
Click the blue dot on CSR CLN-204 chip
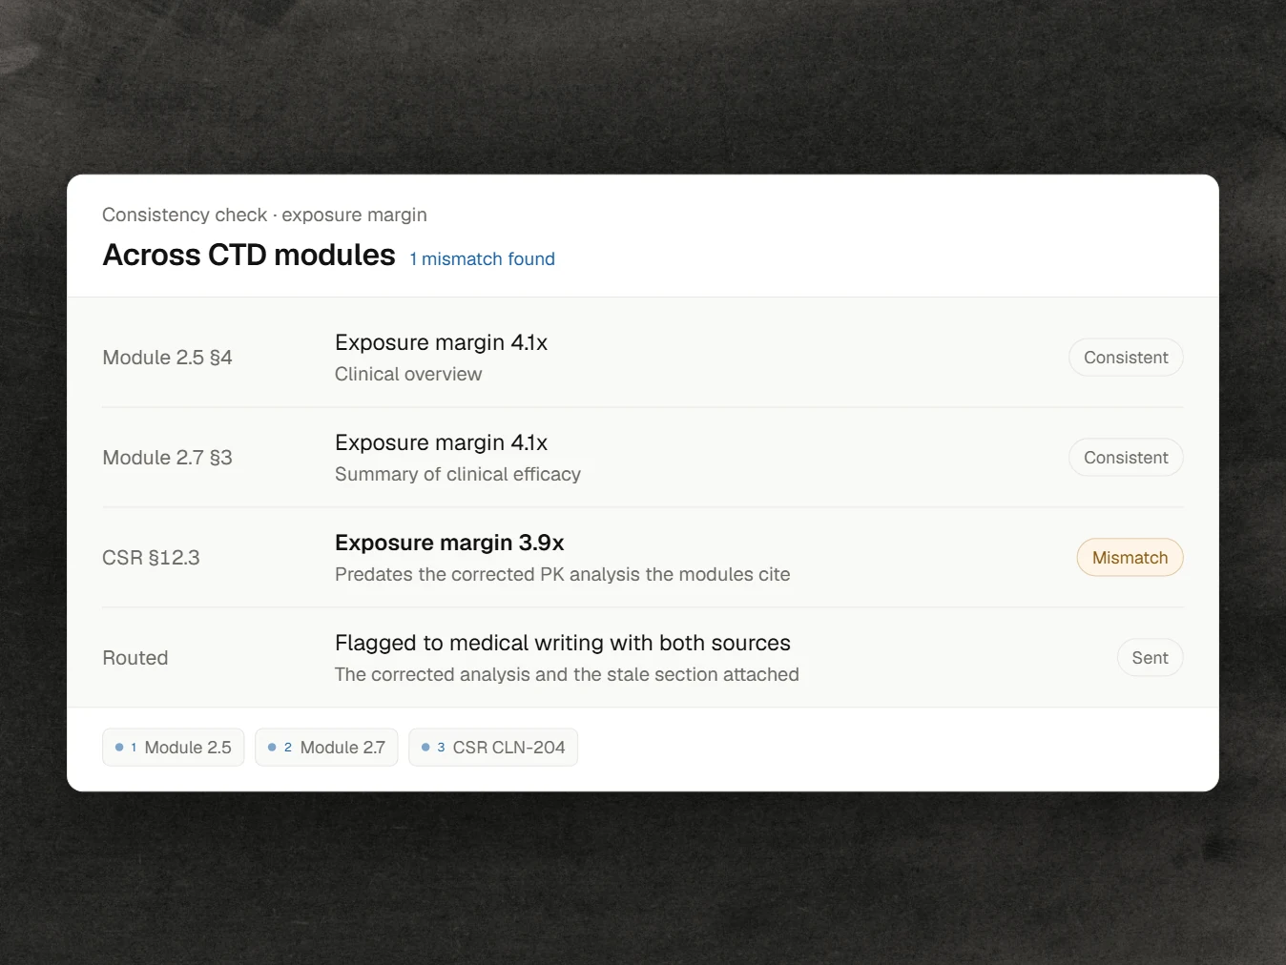coord(425,748)
